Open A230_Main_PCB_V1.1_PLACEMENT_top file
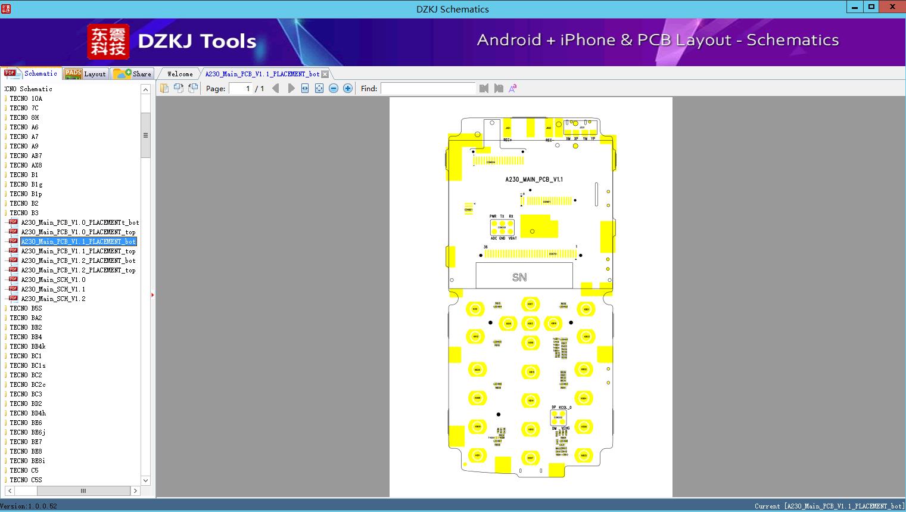The width and height of the screenshot is (906, 512). coord(79,251)
